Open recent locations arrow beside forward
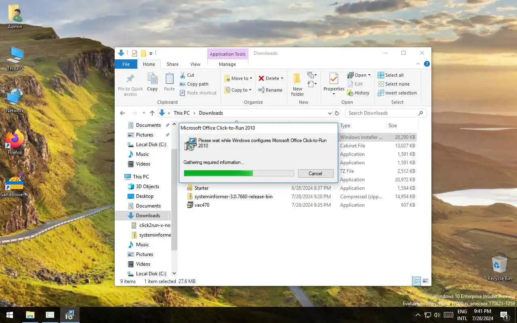The image size is (517, 323). [x=143, y=113]
